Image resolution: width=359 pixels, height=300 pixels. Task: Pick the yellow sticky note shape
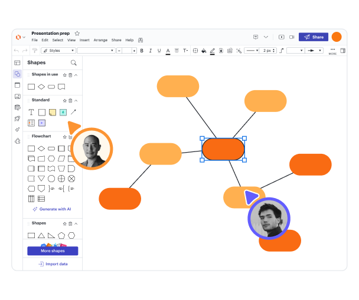[53, 112]
